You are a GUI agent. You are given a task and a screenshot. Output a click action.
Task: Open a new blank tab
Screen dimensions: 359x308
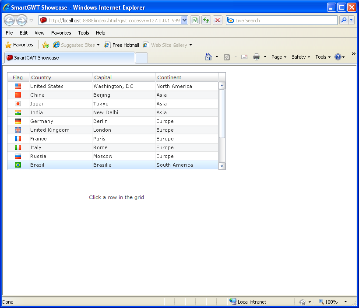(x=141, y=58)
